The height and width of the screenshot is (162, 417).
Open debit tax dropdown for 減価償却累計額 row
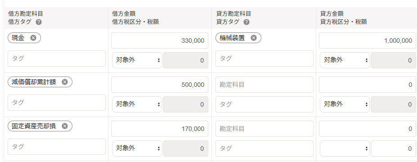click(137, 104)
